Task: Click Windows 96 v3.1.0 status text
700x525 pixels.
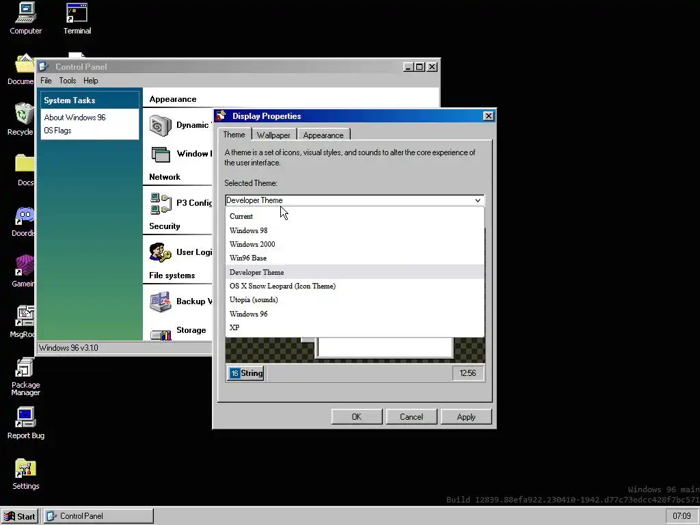Action: [x=68, y=348]
